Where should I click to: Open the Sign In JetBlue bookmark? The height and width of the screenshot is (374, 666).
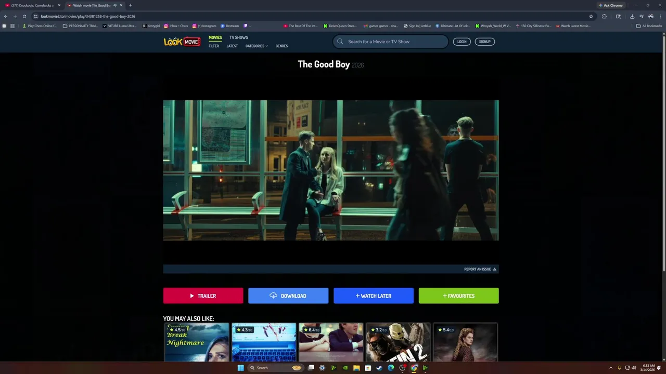pos(417,25)
